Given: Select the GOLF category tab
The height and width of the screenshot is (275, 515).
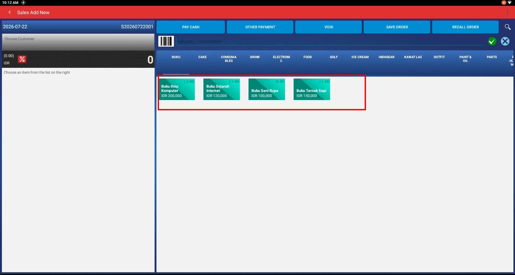Looking at the screenshot, I should (x=334, y=57).
